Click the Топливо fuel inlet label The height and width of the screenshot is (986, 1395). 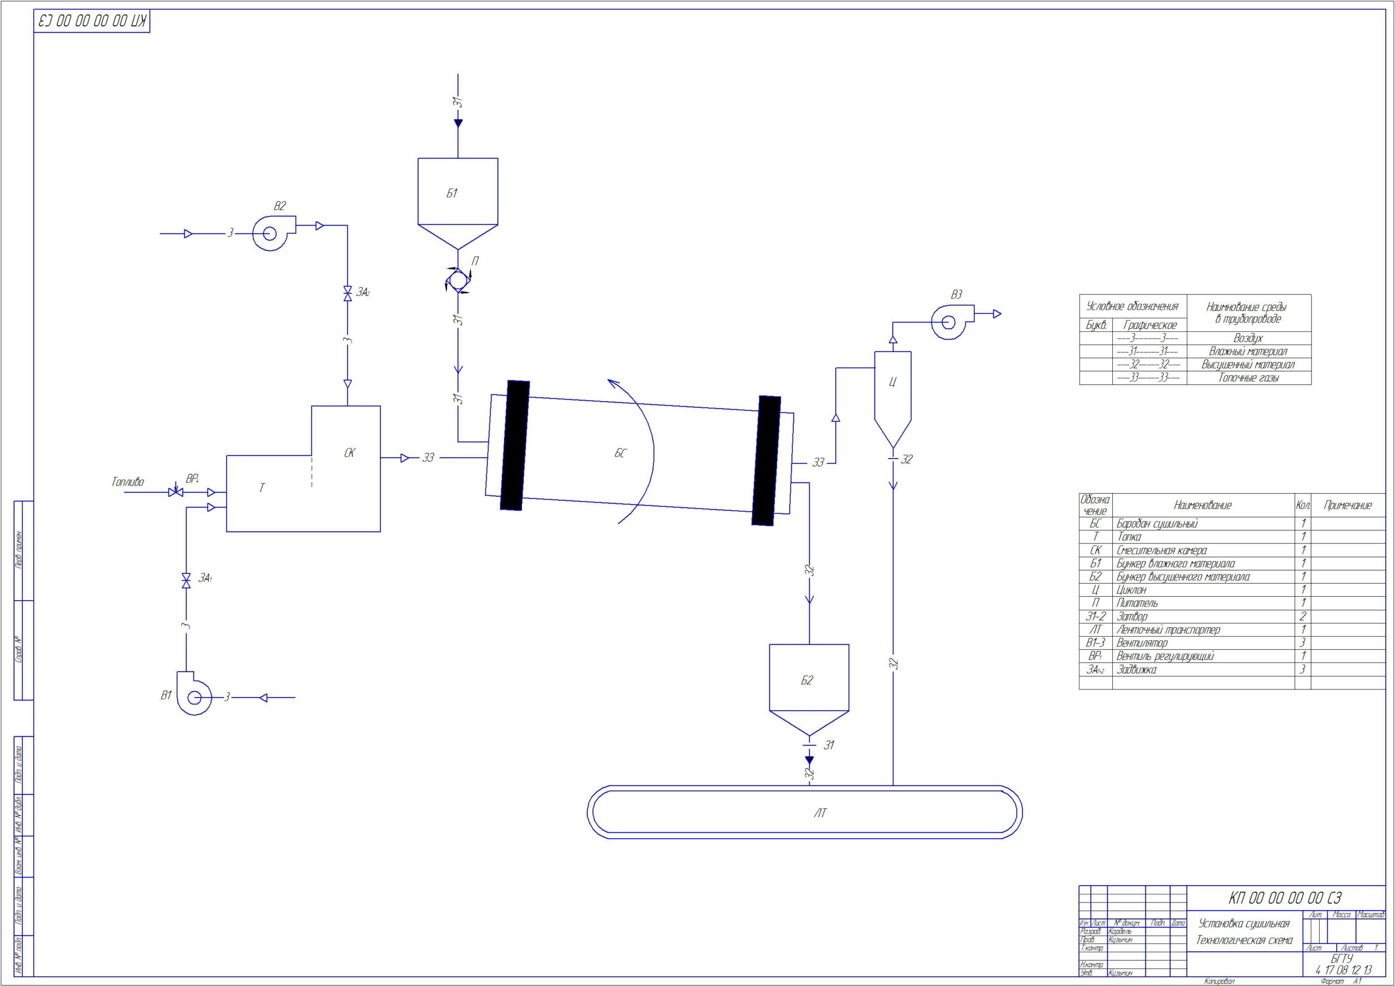[128, 482]
